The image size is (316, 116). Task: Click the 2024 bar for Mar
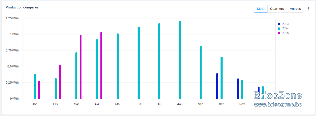pyautogui.click(x=76, y=76)
